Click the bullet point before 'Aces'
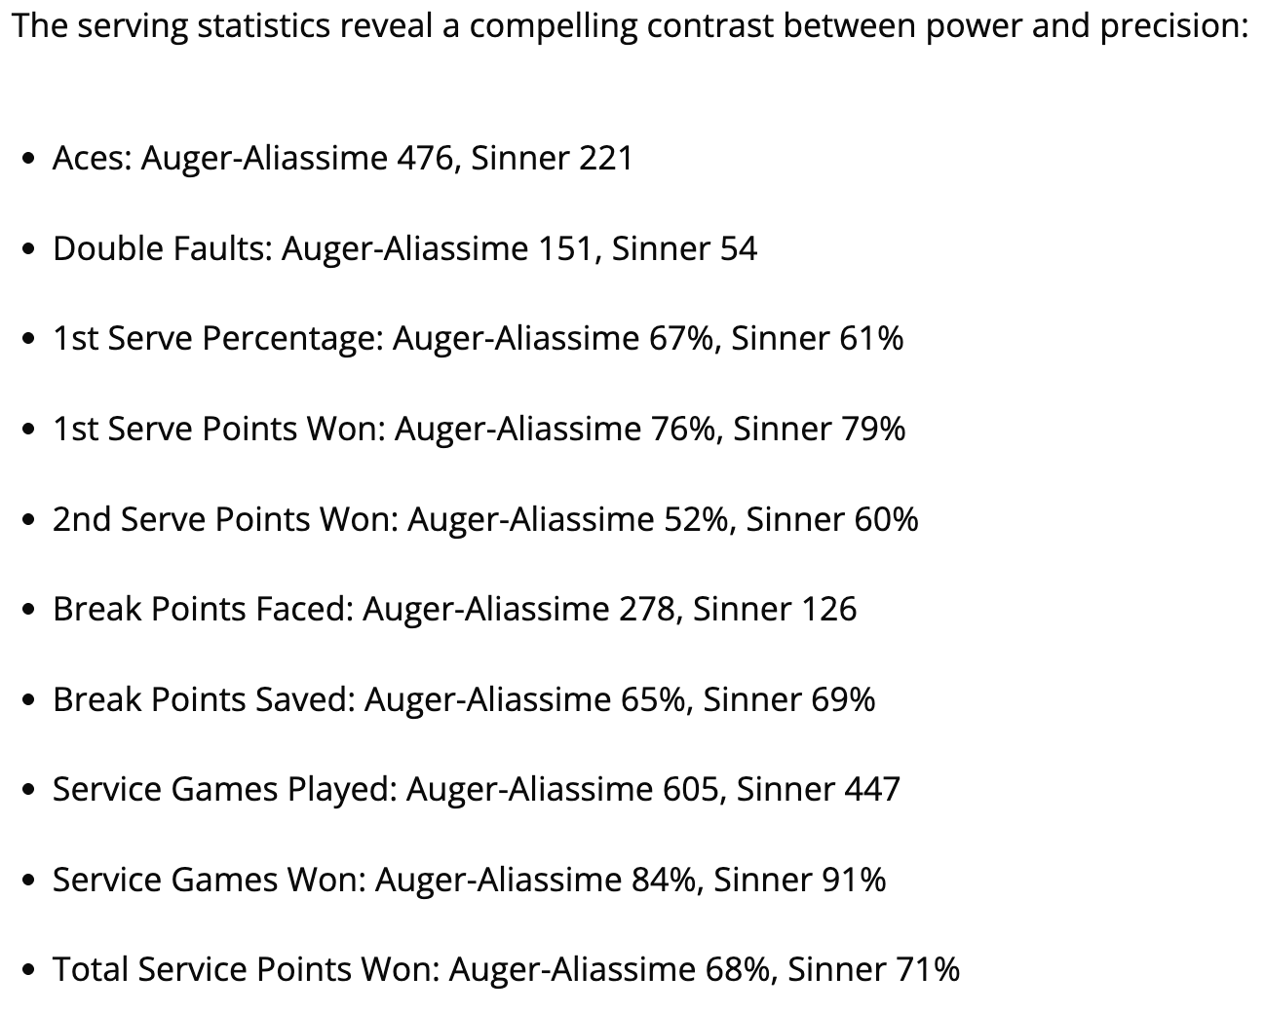The image size is (1265, 1013). (32, 159)
